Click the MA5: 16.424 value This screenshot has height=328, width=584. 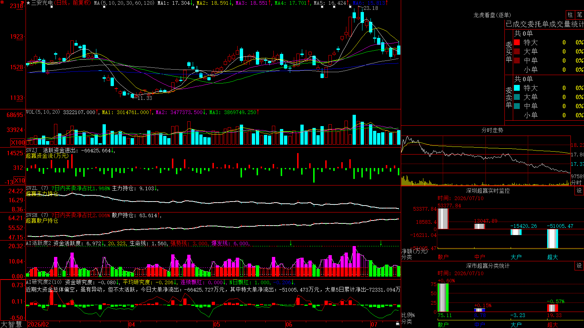330,3
